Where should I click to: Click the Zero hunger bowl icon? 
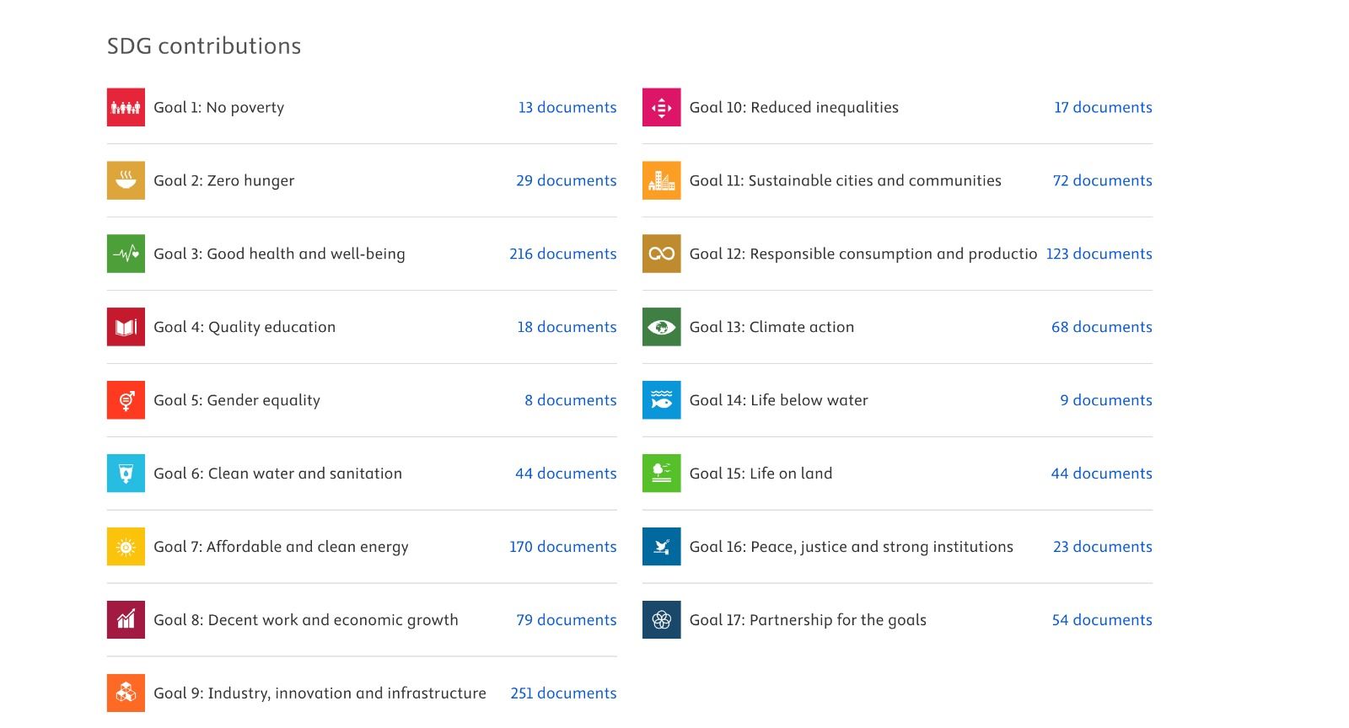126,180
